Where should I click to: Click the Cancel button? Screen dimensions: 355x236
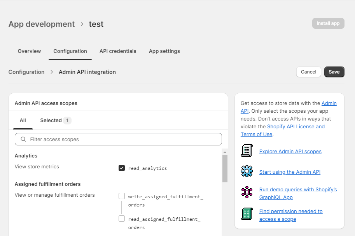308,72
